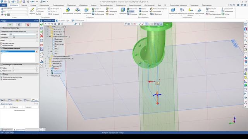This screenshot has height=139, width=248.
Task: Collapse the Рабочие плоскости tree node
Action: tap(48, 37)
